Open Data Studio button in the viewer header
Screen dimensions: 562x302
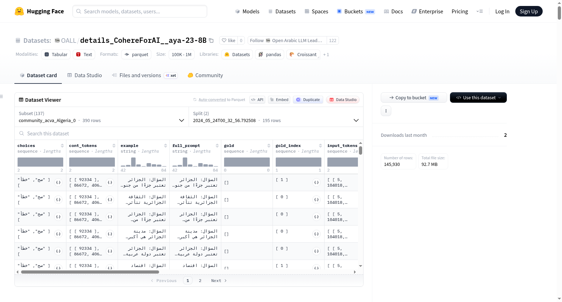(x=342, y=100)
